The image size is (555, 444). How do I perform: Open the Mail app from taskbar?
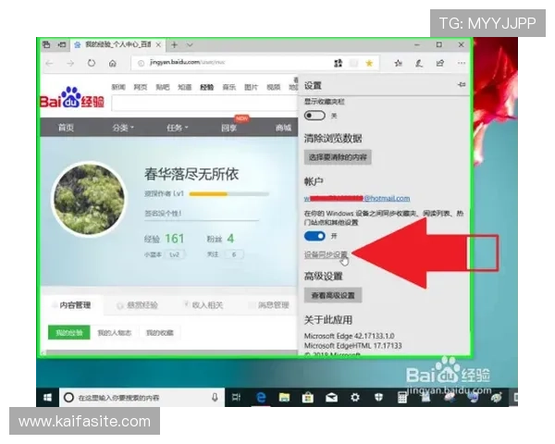click(x=331, y=398)
